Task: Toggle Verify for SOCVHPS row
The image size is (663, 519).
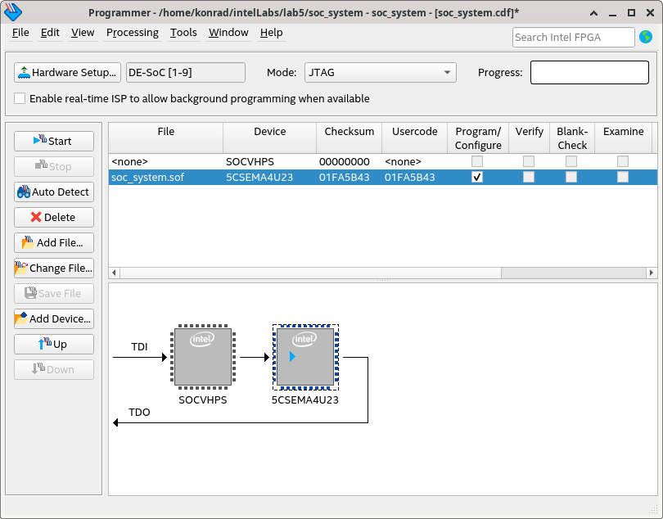Action: click(529, 161)
